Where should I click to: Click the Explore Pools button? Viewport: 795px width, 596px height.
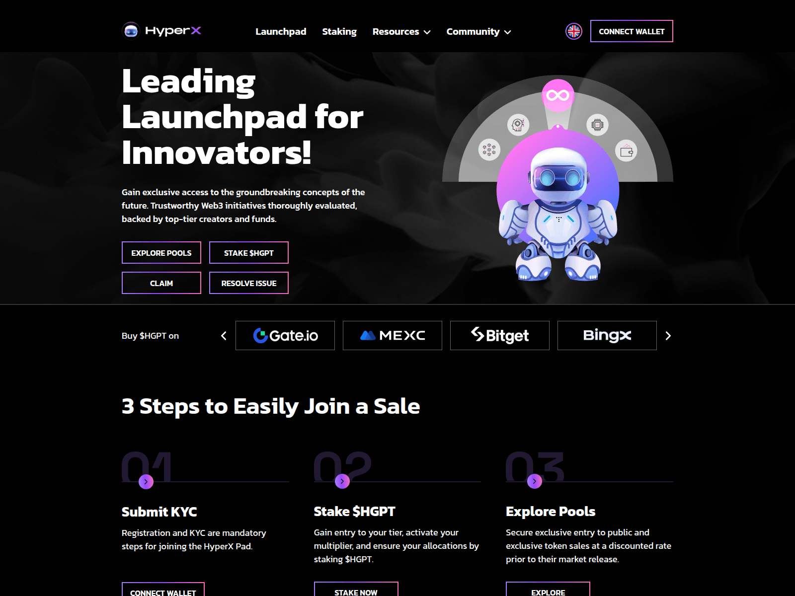click(161, 253)
